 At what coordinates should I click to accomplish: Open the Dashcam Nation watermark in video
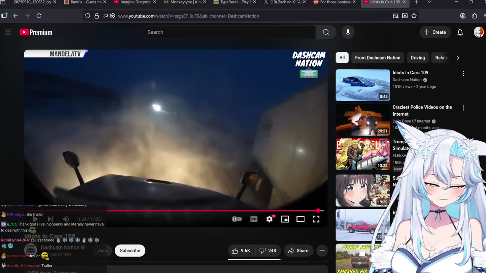click(309, 64)
